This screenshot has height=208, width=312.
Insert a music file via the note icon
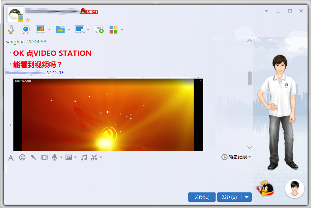coord(84,157)
